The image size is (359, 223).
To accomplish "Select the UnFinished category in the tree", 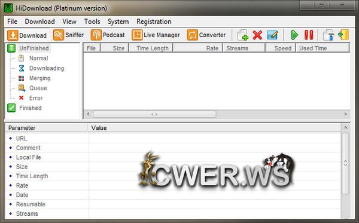I will (x=34, y=48).
